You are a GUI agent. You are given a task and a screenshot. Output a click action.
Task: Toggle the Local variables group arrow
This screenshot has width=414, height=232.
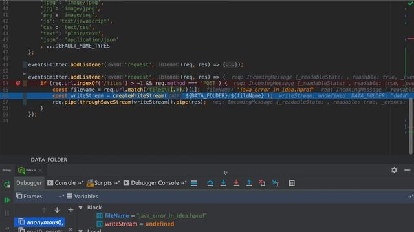[x=81, y=231]
